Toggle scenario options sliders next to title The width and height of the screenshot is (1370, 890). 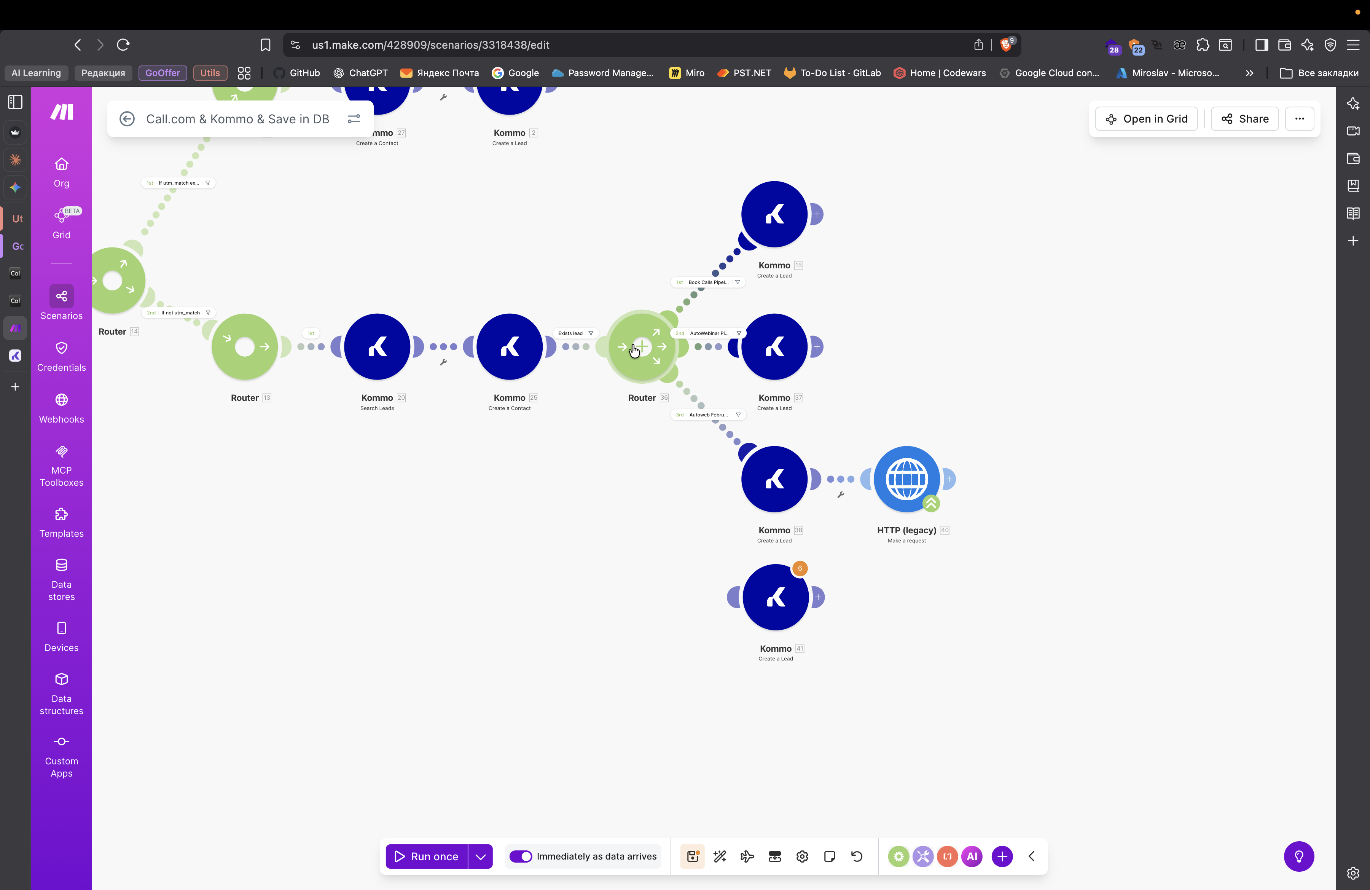click(x=354, y=119)
